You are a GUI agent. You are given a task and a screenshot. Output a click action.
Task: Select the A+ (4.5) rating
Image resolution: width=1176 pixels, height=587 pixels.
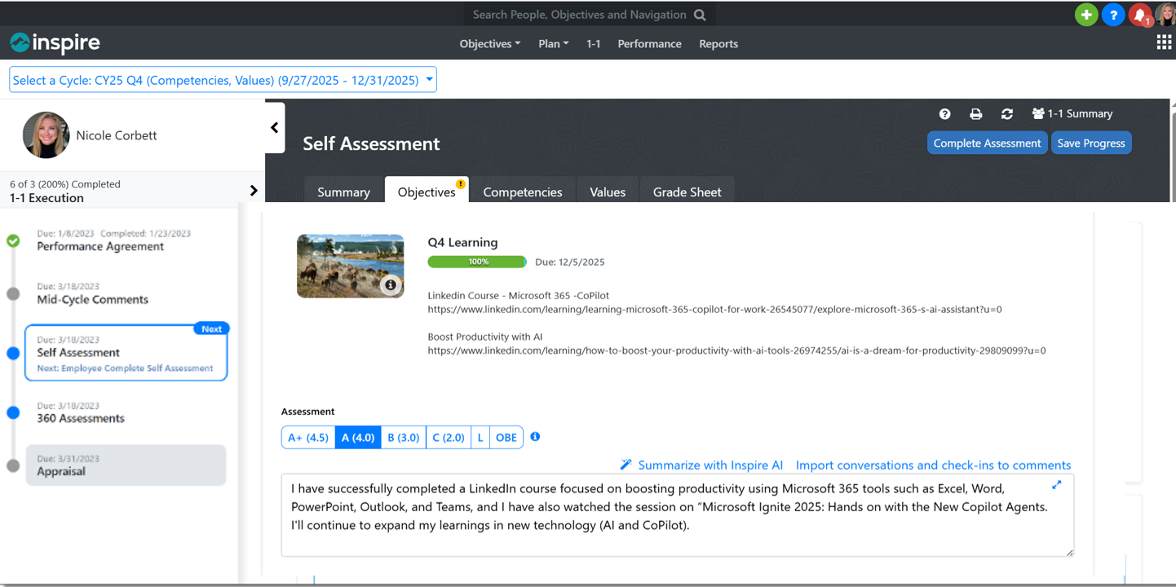tap(308, 438)
